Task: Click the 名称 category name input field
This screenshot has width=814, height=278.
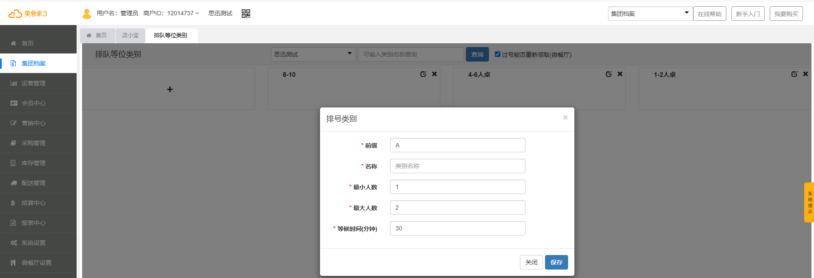Action: pos(457,166)
